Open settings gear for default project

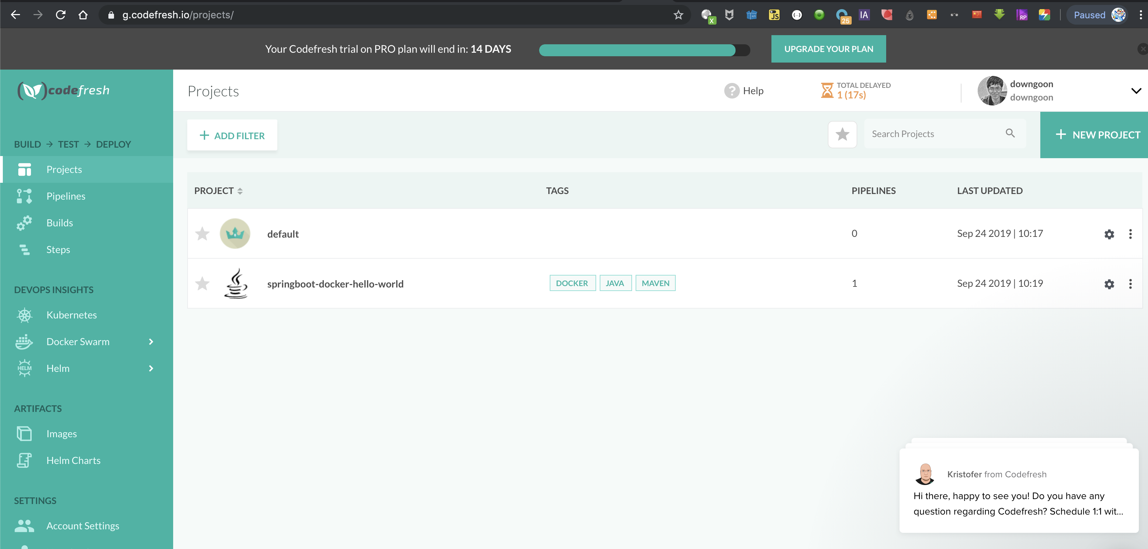[1109, 234]
